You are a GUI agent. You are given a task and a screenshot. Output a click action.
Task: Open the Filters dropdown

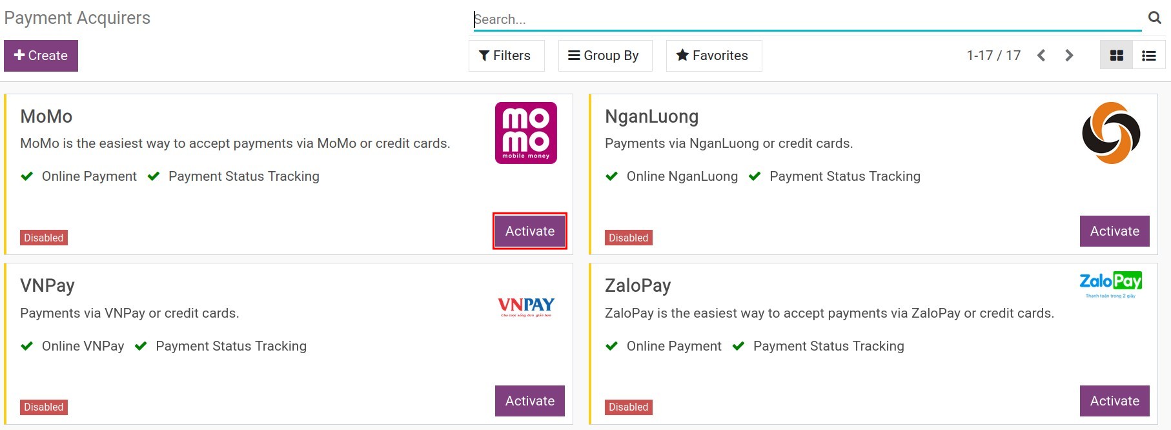(x=506, y=56)
